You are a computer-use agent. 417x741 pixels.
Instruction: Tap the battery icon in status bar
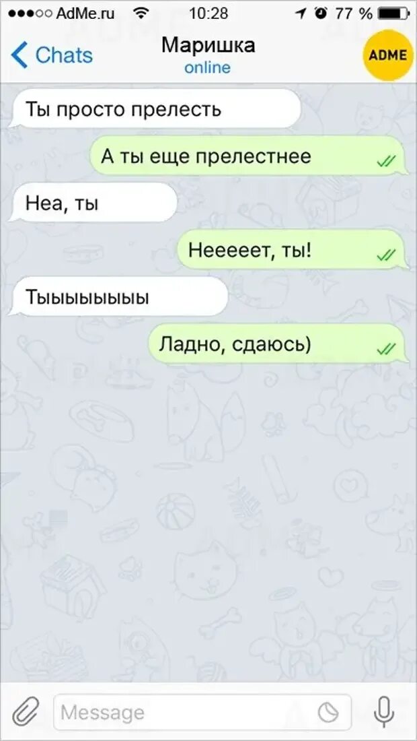393,13
